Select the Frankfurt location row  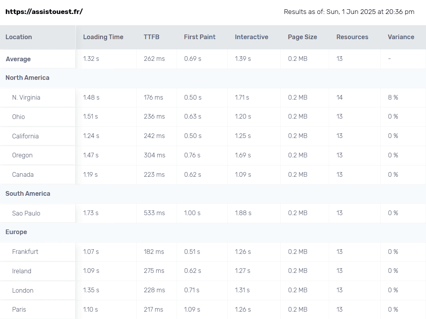pos(25,252)
